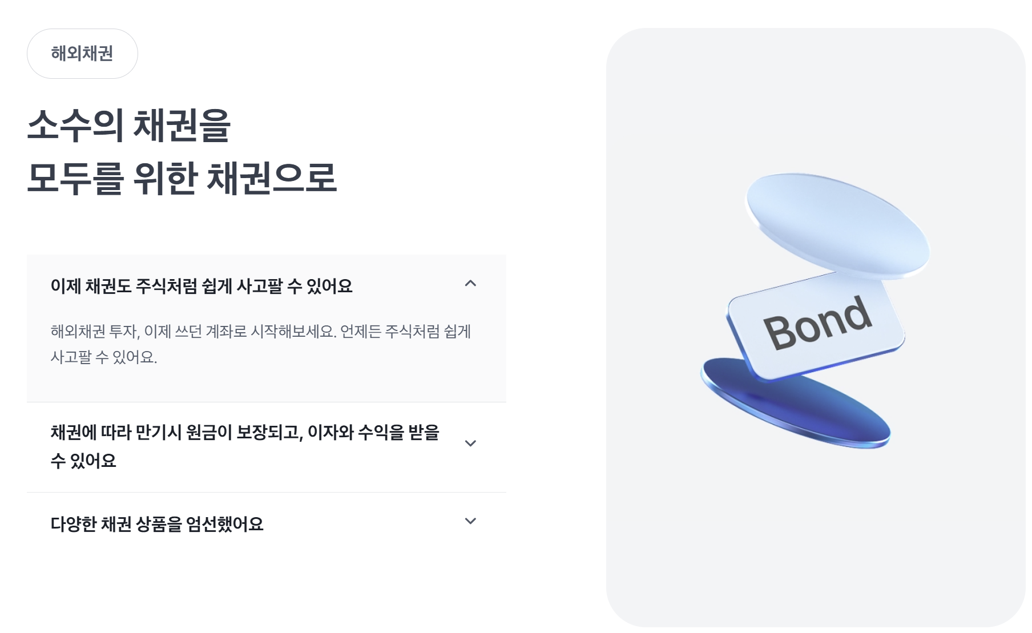Click the gray panel area above the light disc
Screen dimensions: 1032x633
click(x=816, y=97)
